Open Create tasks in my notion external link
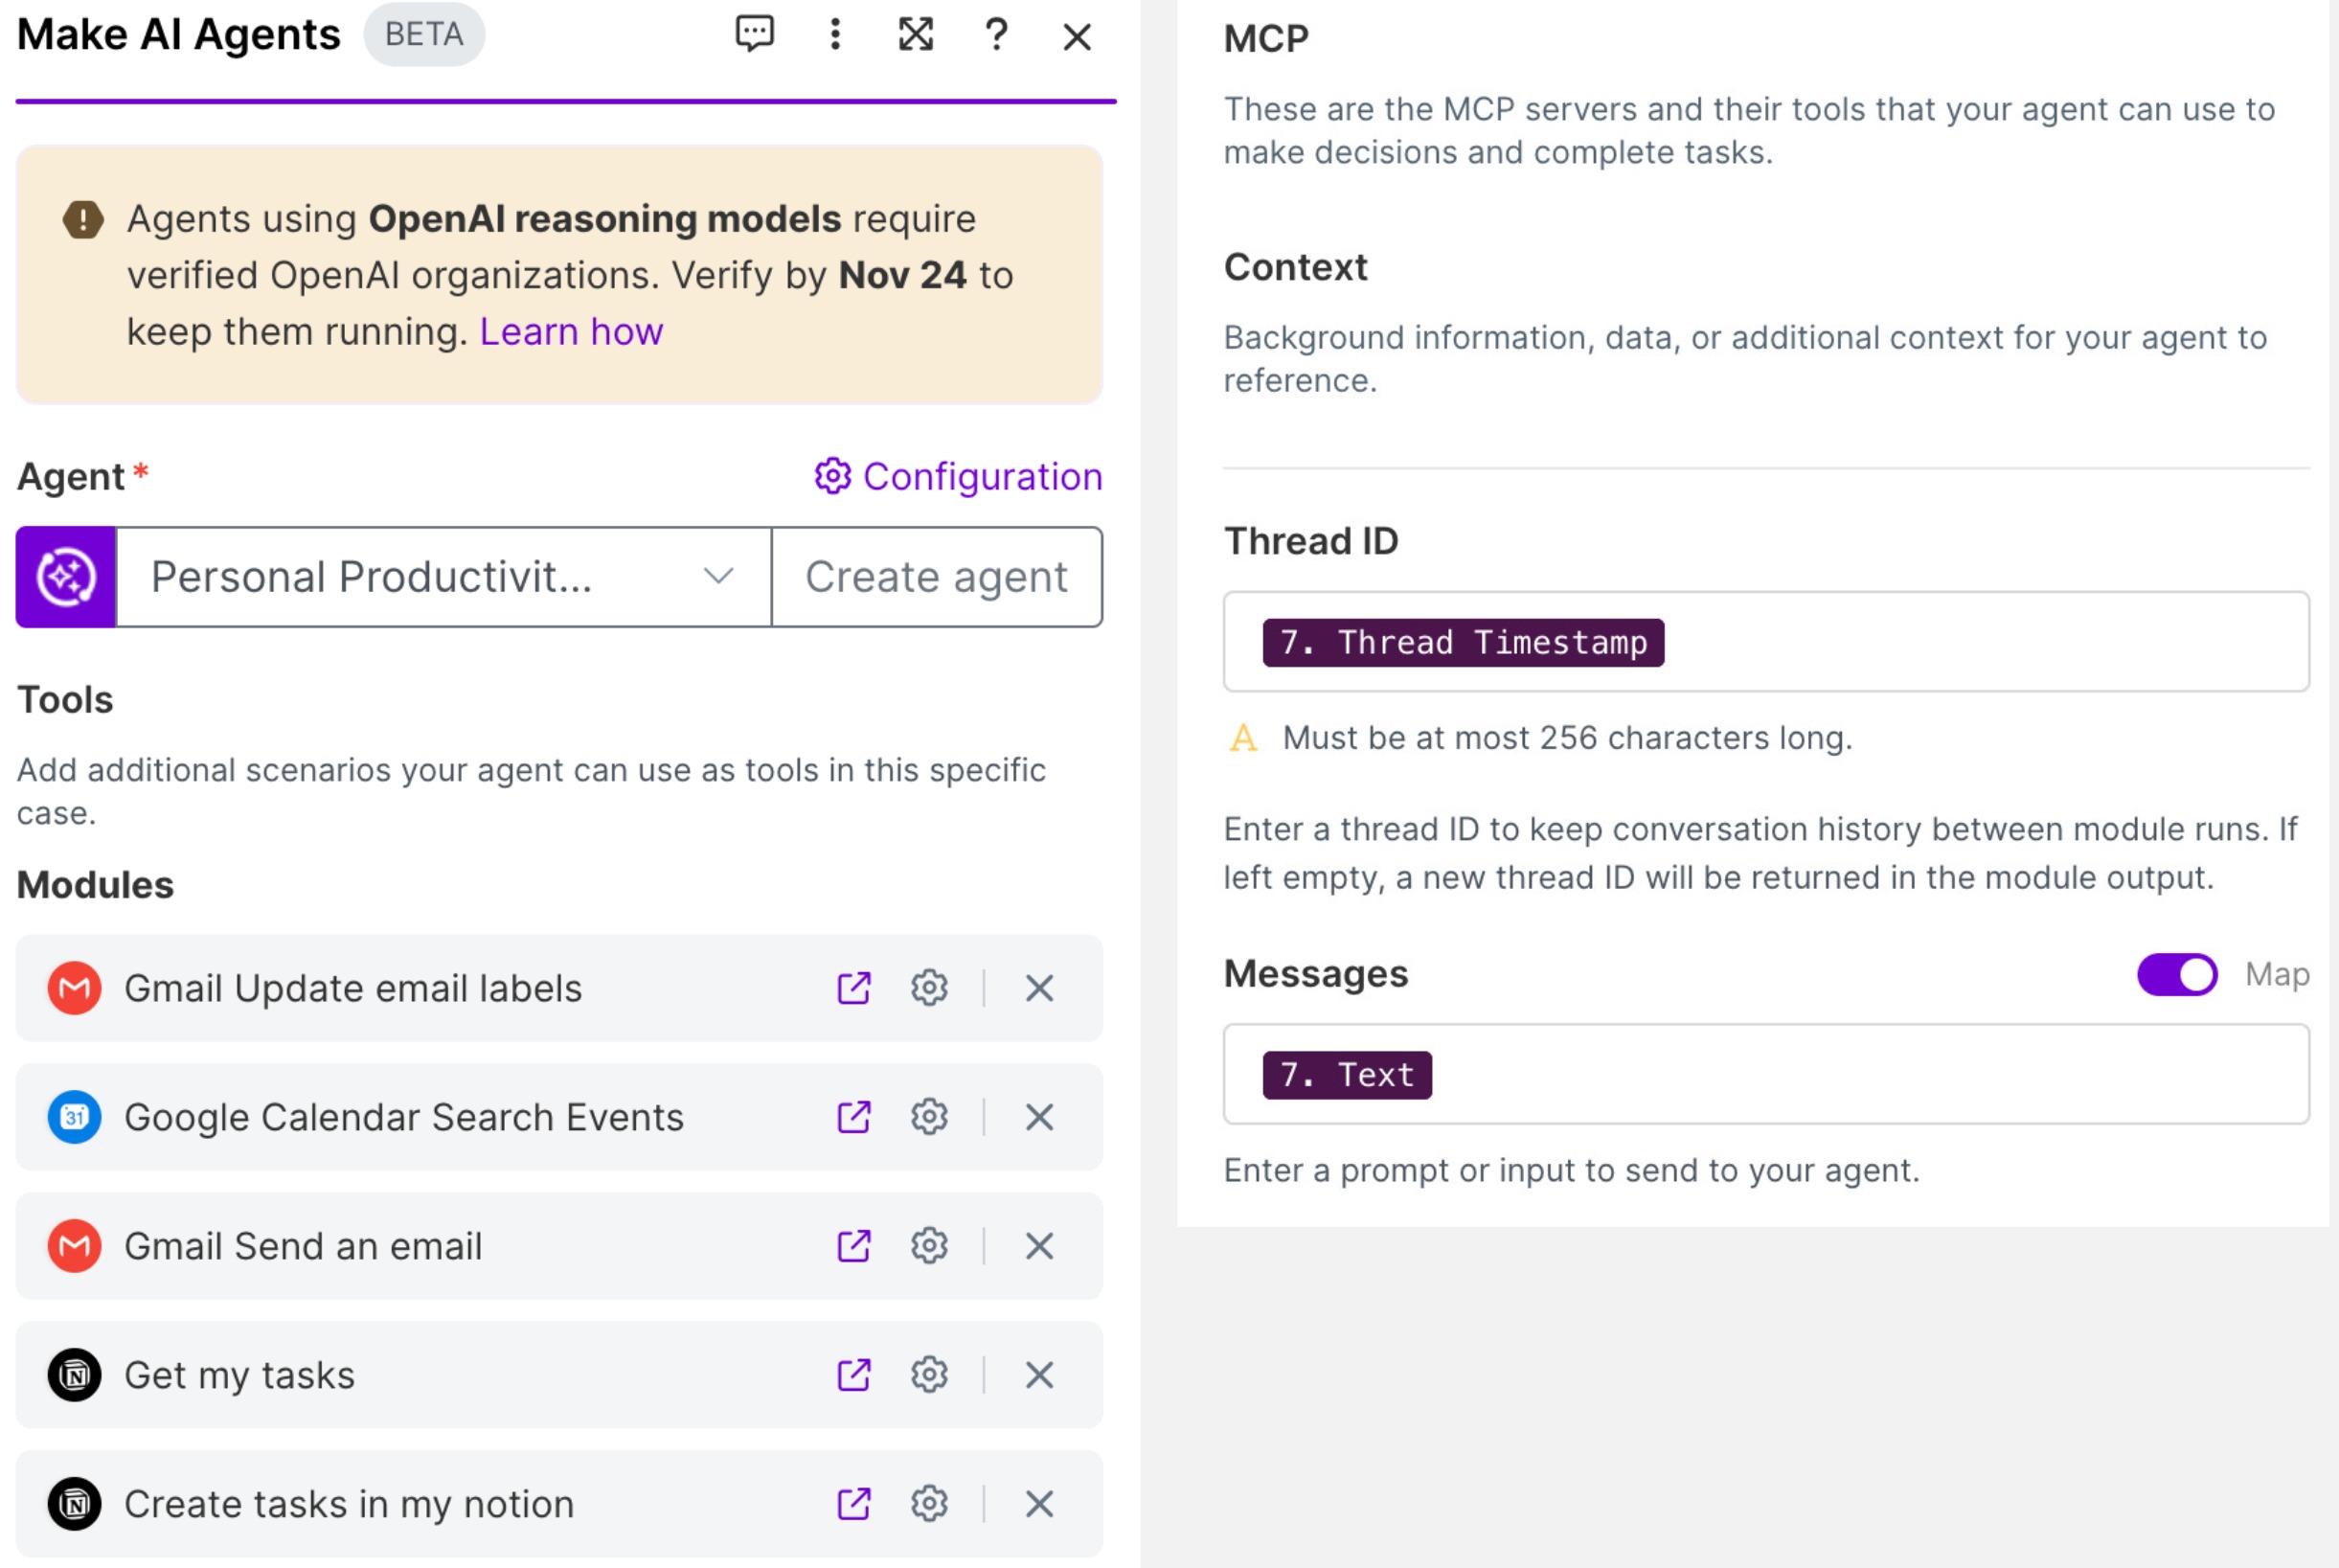 click(x=854, y=1504)
